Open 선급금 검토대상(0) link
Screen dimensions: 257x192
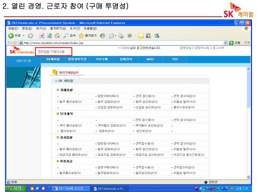[110, 107]
